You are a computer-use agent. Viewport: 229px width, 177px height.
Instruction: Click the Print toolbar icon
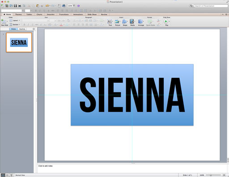click(20, 6)
